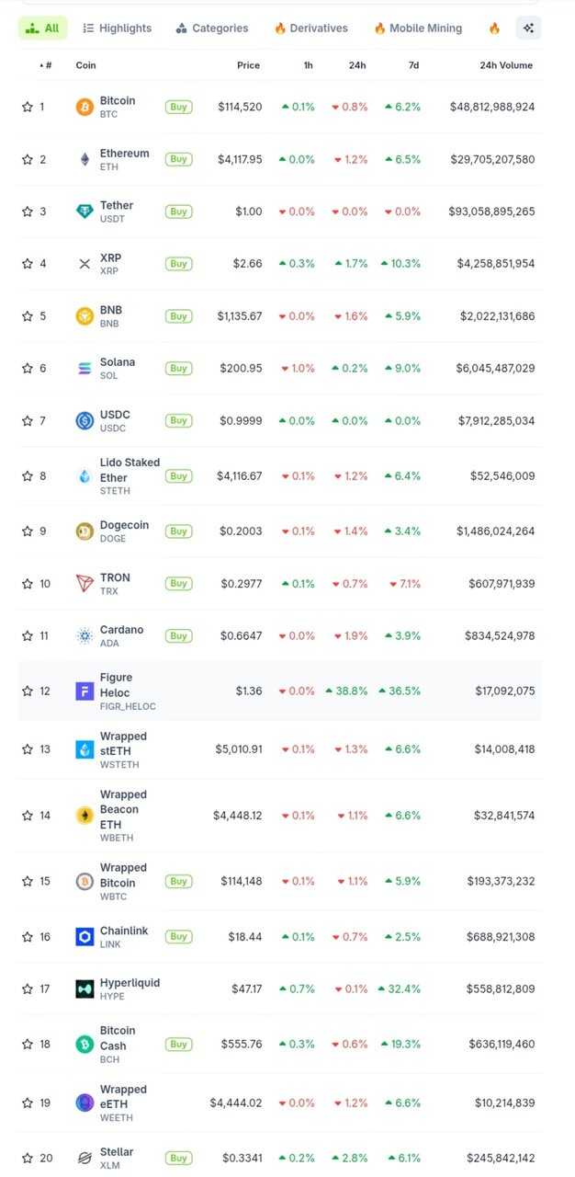
Task: Star Cardano to add to watchlist
Action: pyautogui.click(x=28, y=636)
